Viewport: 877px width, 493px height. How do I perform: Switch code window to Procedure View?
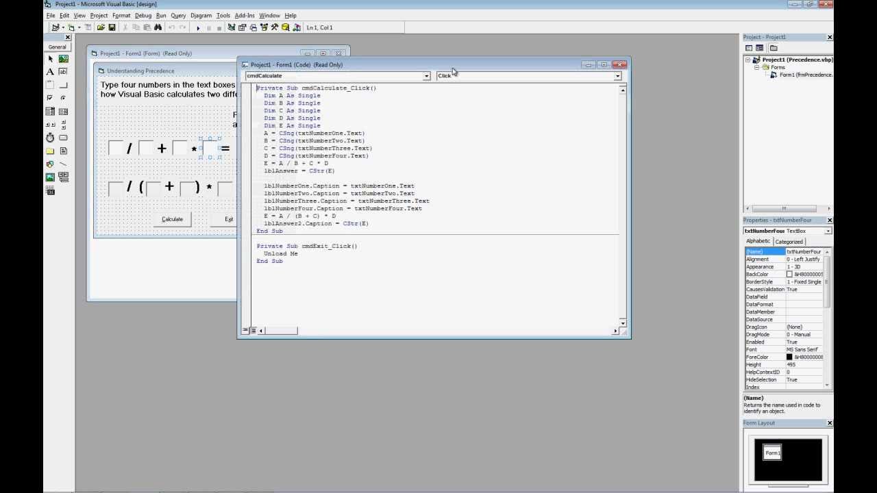[x=245, y=331]
